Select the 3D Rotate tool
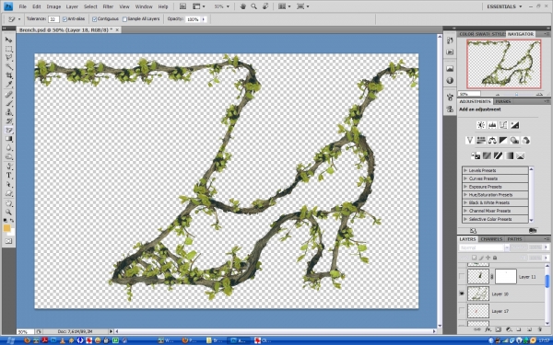 coord(9,203)
